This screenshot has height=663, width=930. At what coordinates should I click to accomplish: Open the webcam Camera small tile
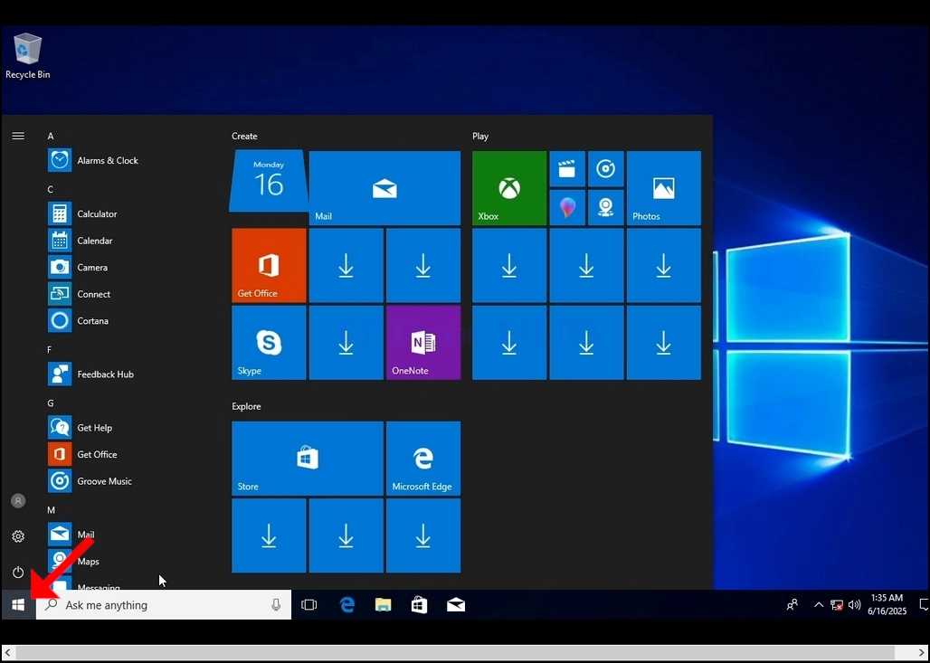(x=605, y=207)
